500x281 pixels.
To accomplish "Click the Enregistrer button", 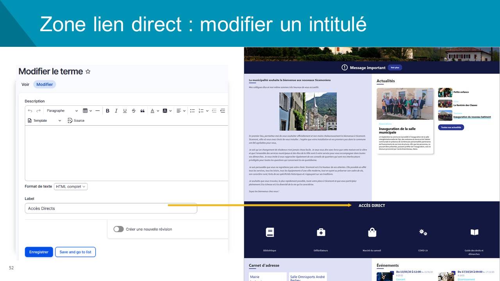I will (x=39, y=252).
